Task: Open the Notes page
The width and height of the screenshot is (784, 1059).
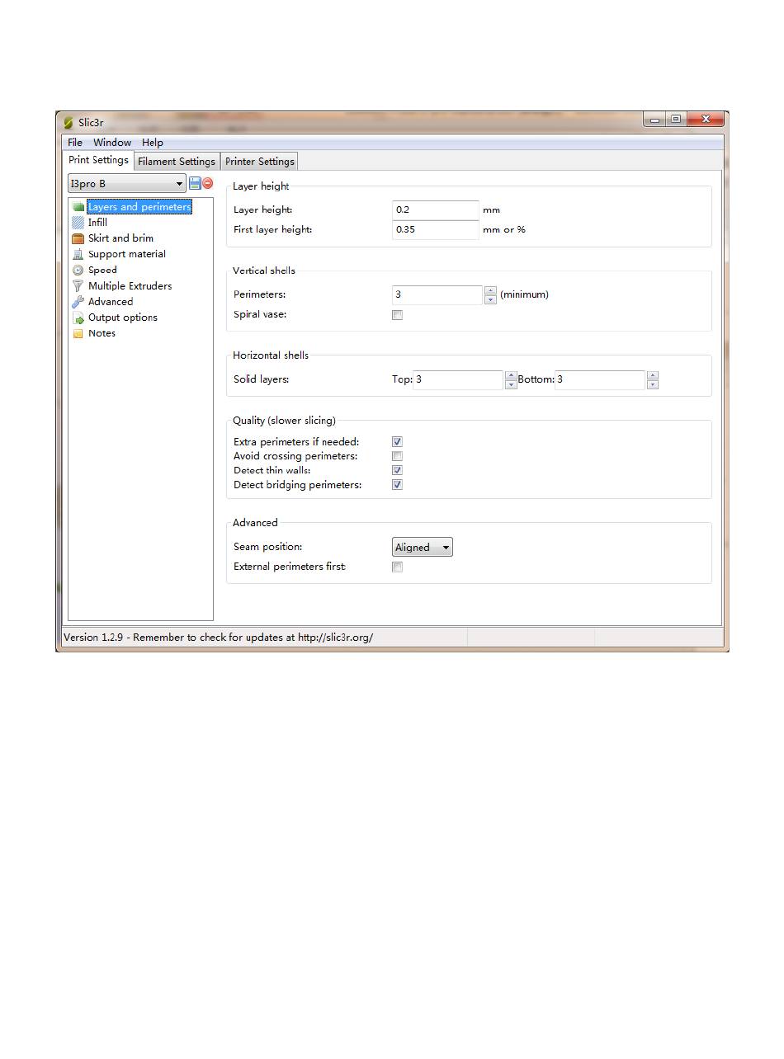Action: (x=102, y=333)
